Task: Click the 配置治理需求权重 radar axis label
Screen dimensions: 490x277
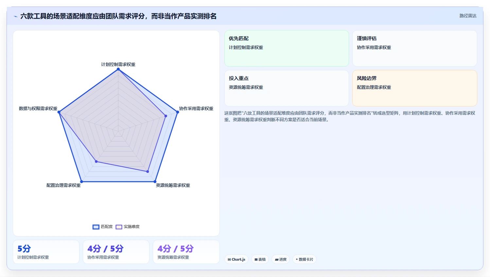Action: point(63,185)
